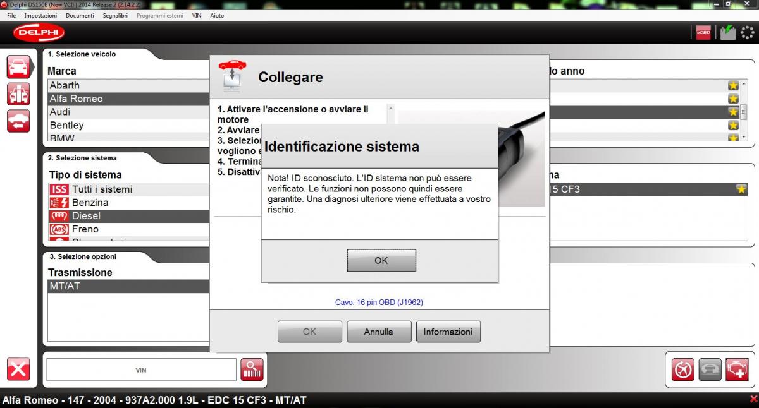Viewport: 759px width, 408px height.
Task: Click the airplane flight recorder icon
Action: point(683,369)
